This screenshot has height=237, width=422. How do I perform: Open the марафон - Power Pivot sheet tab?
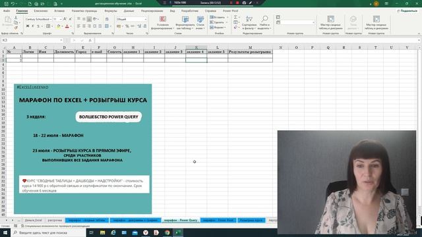pyautogui.click(x=218, y=221)
